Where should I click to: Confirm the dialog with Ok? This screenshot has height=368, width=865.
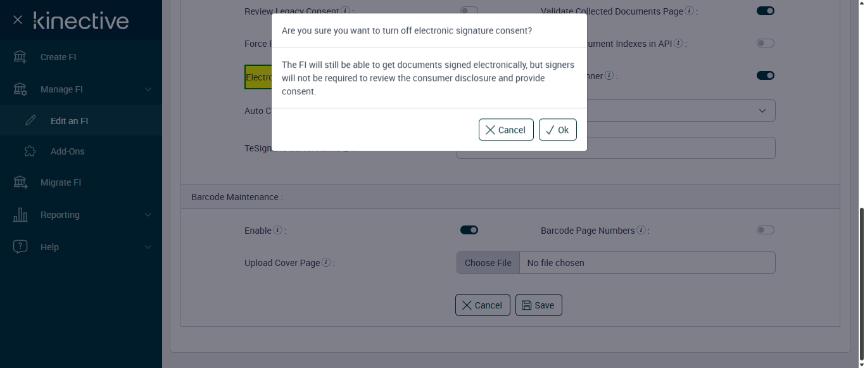(557, 130)
